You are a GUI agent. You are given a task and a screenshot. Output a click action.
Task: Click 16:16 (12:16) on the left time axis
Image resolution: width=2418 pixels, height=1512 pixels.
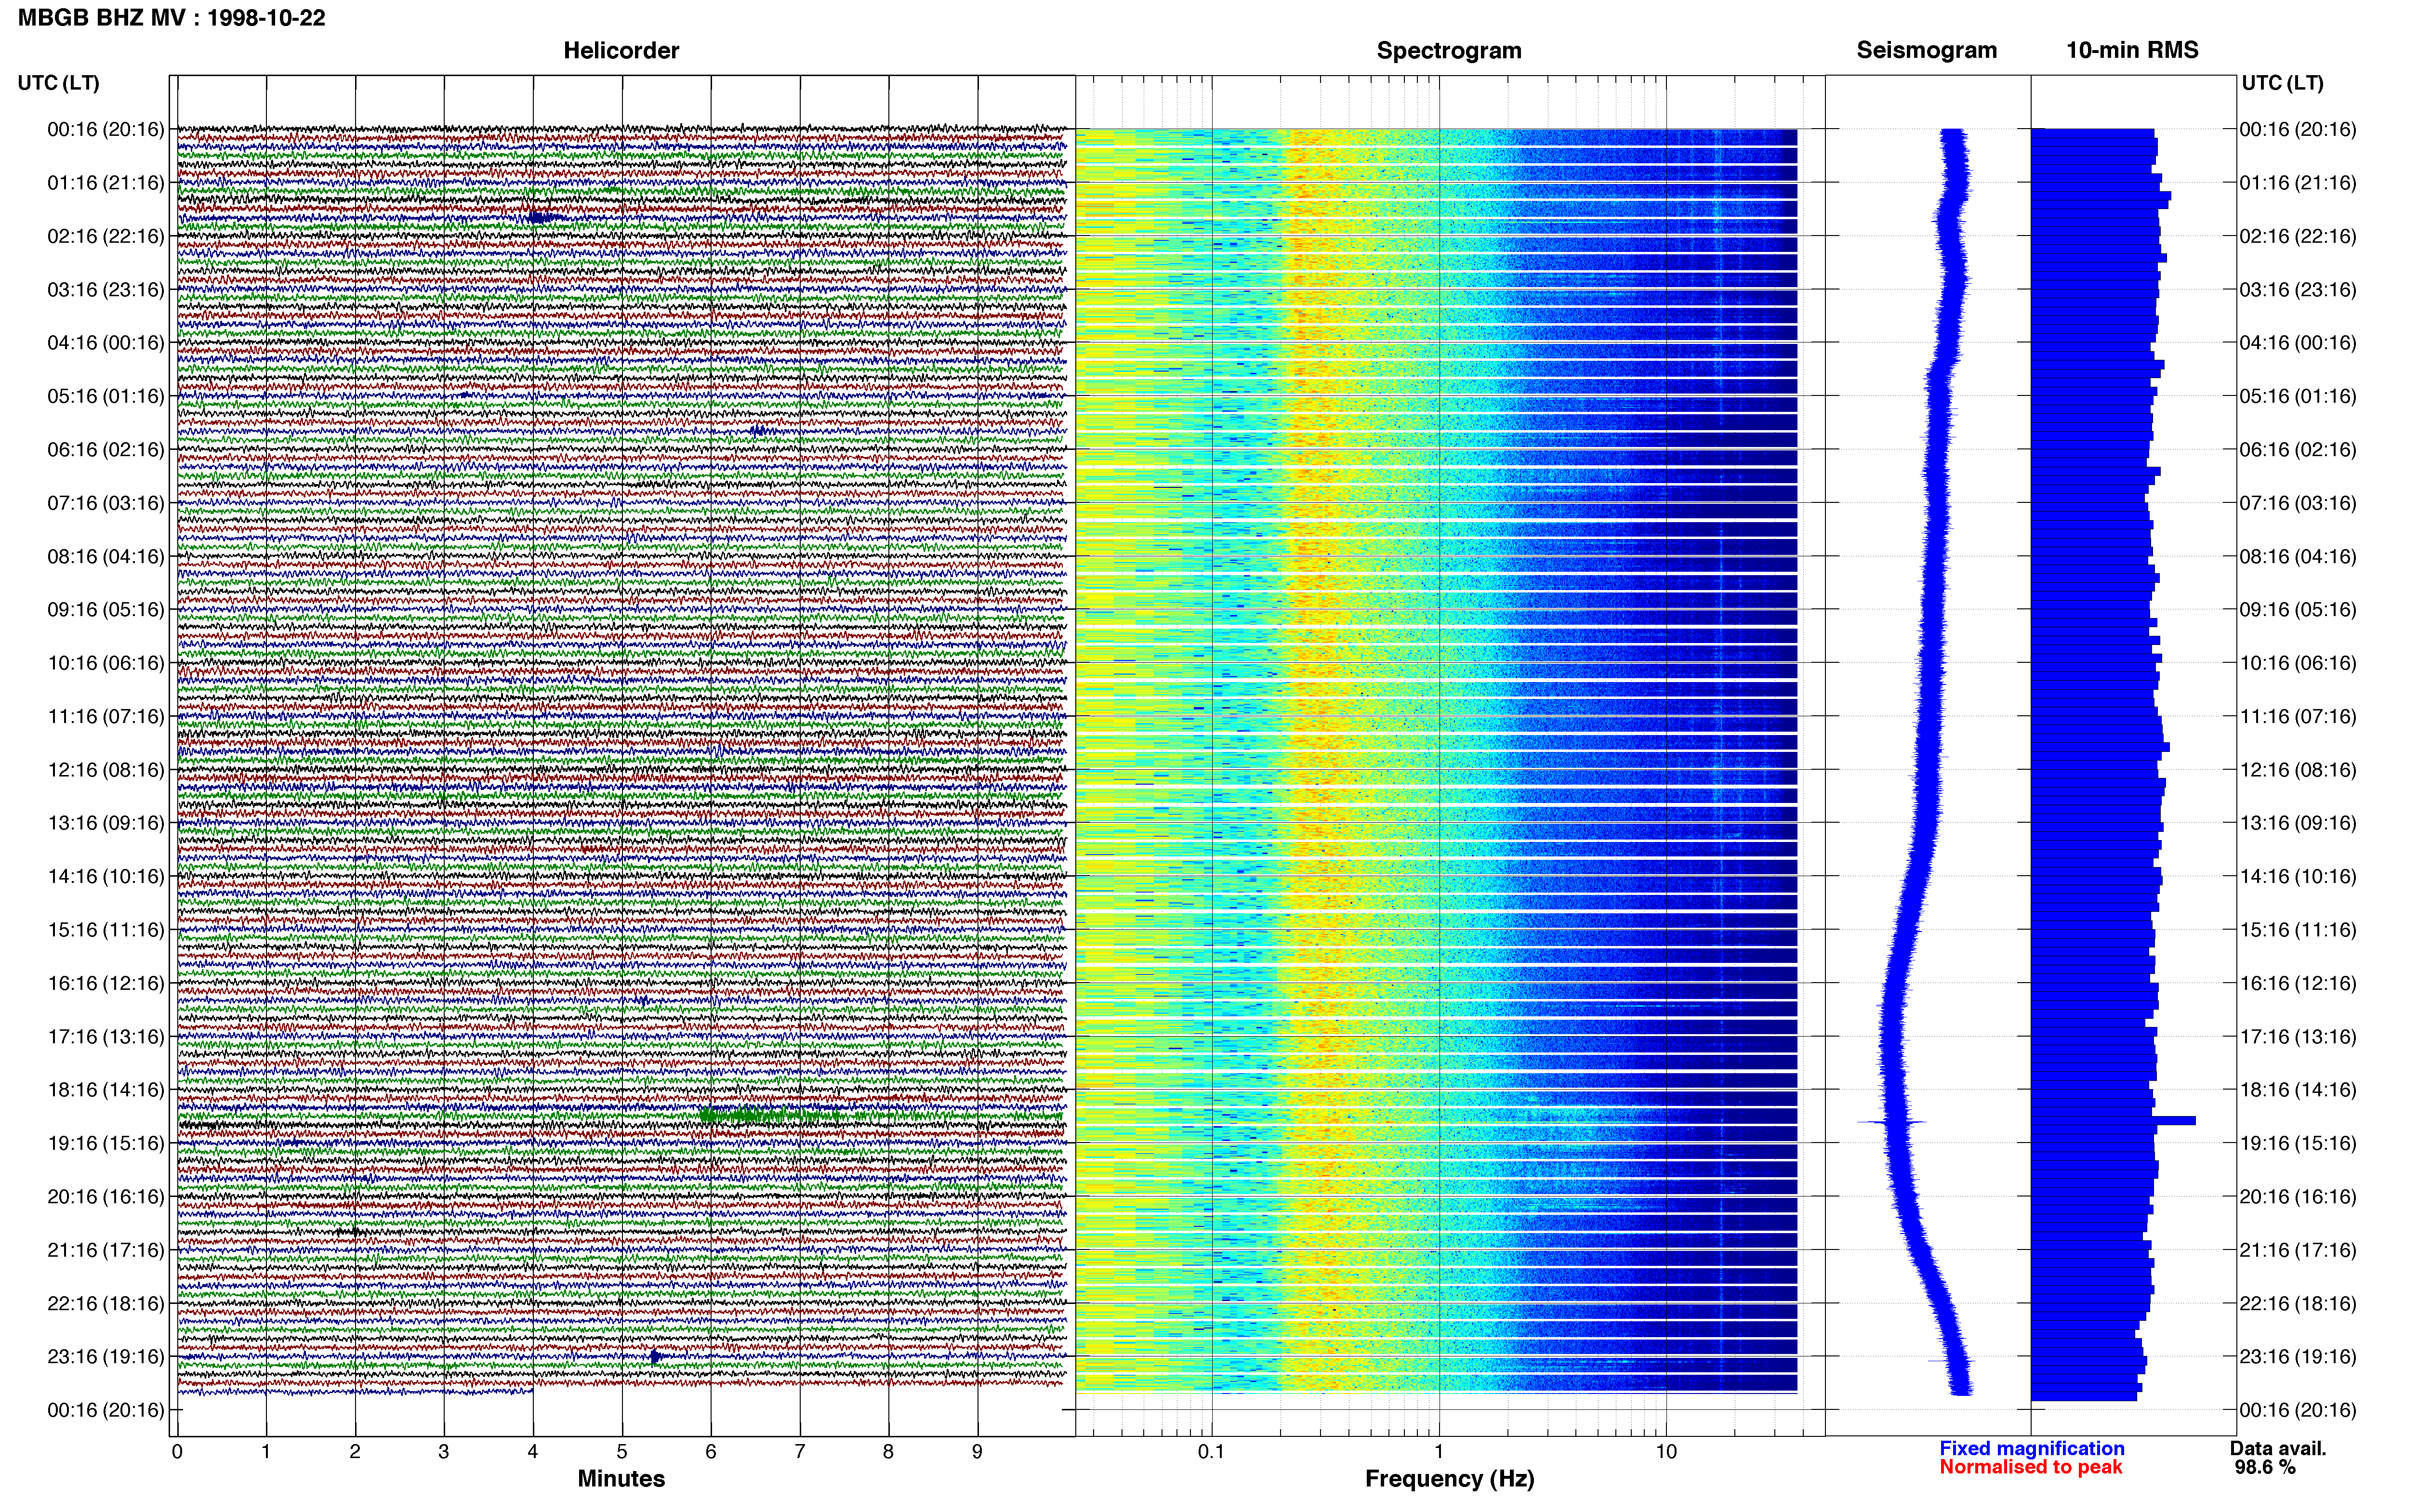pyautogui.click(x=106, y=984)
